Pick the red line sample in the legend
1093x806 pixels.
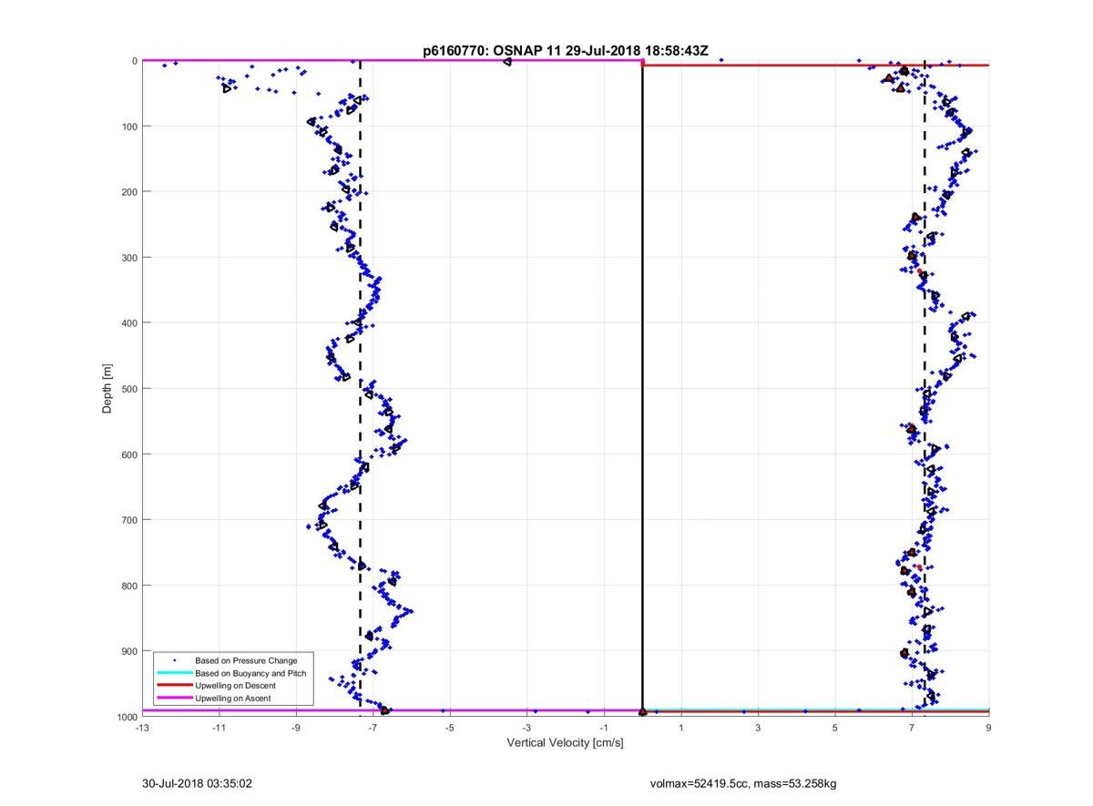tap(174, 686)
